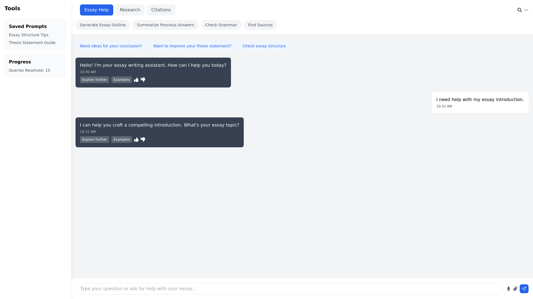This screenshot has height=299, width=533.
Task: Thumbs down the assistant greeting message
Action: 143,80
